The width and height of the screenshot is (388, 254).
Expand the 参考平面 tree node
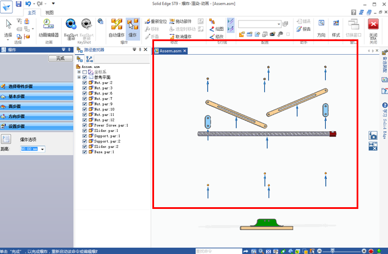pyautogui.click(x=79, y=77)
